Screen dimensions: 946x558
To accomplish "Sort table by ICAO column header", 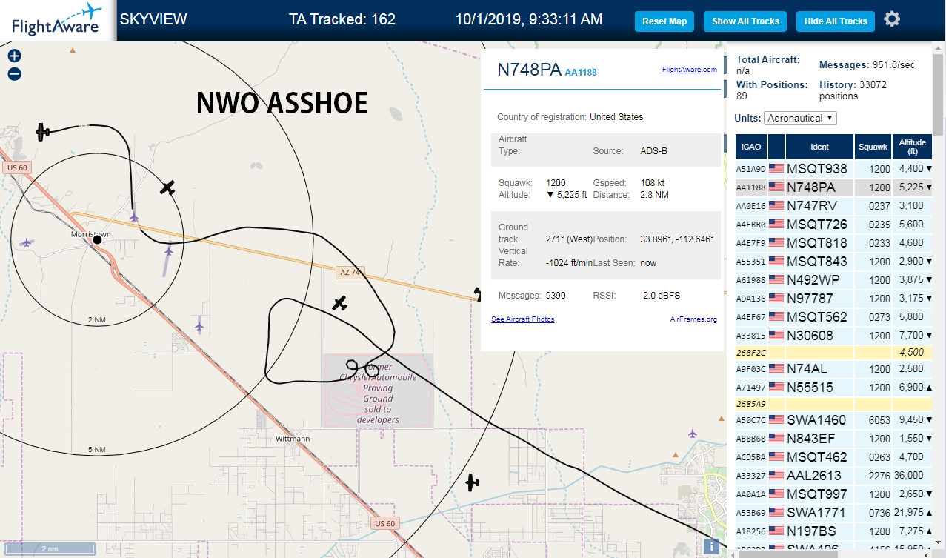I will click(751, 147).
